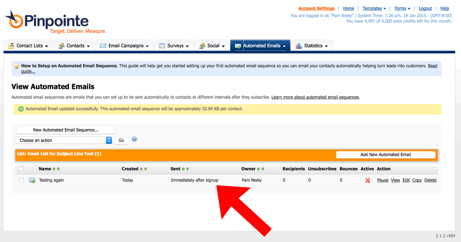Viewport: 461px width, 242px height.
Task: Open Social tab dropdown arrow
Action: (x=224, y=46)
